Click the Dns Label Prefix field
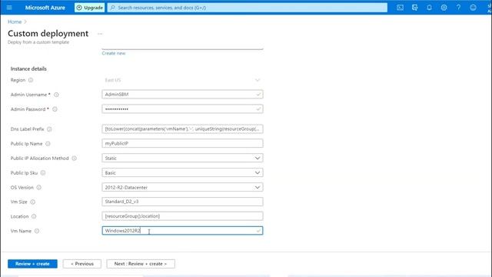The width and height of the screenshot is (492, 277). pyautogui.click(x=182, y=128)
